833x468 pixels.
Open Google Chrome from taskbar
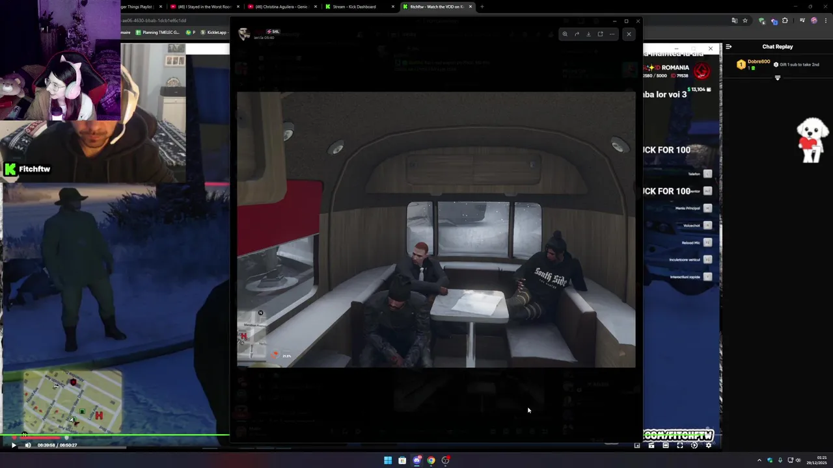(x=431, y=460)
